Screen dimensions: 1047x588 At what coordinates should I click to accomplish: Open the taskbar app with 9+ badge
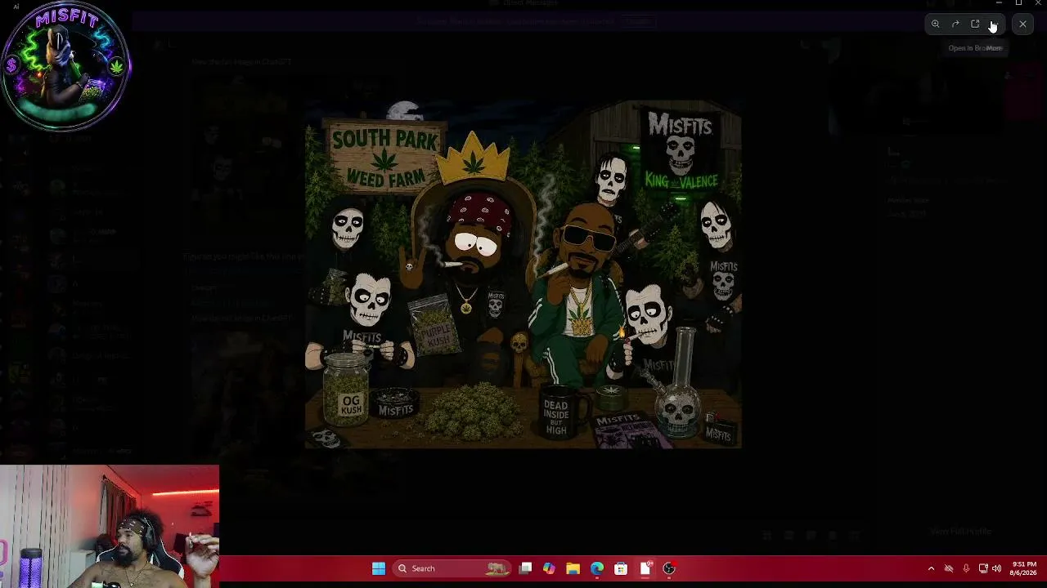pyautogui.click(x=645, y=568)
